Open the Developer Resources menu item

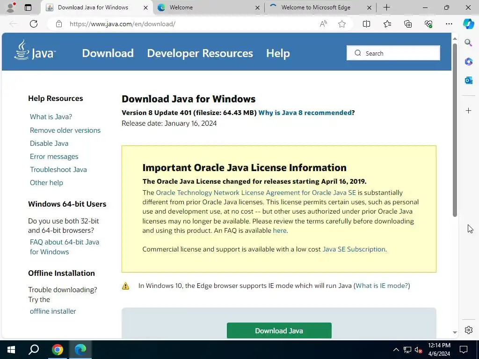pyautogui.click(x=200, y=53)
